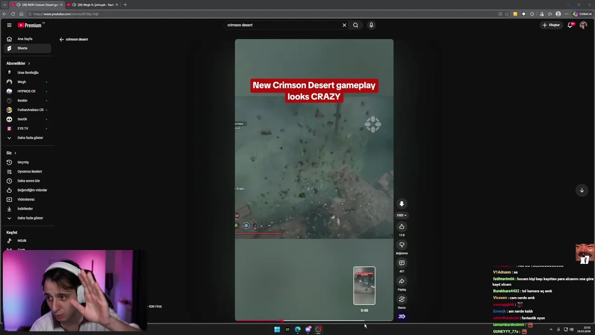595x335 pixels.
Task: Open Windows Start menu
Action: [x=277, y=329]
